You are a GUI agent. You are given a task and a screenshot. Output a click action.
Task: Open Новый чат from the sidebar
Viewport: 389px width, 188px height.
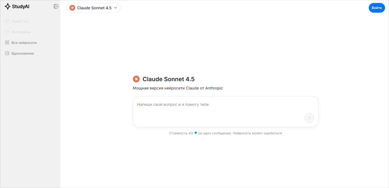point(20,21)
